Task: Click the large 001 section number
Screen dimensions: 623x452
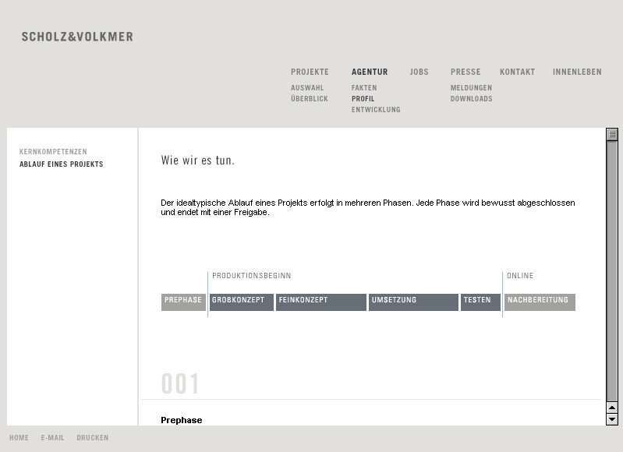Action: point(180,383)
